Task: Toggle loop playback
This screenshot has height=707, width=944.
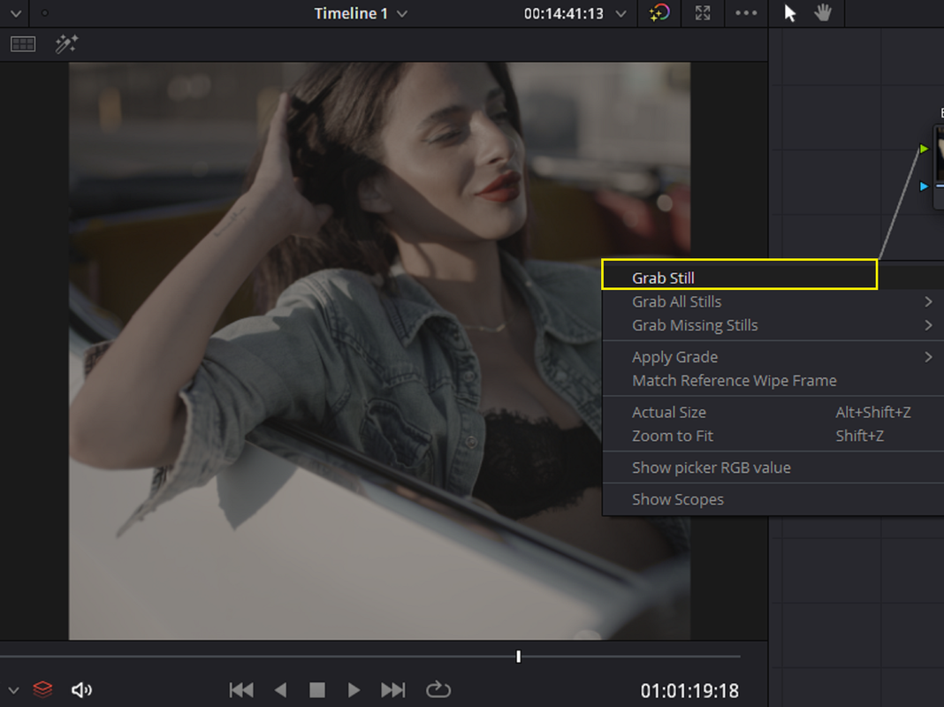Action: coord(438,689)
